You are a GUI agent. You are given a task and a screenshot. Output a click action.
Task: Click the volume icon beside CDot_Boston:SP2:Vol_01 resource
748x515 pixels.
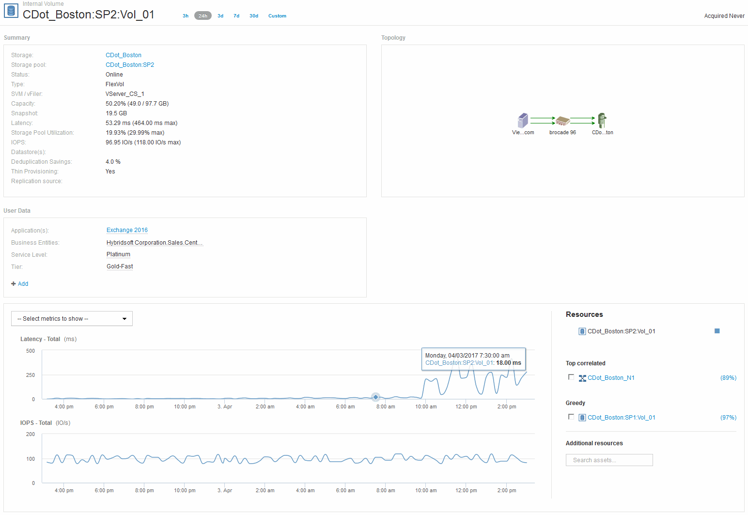582,331
